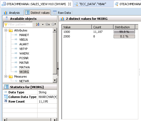Click the Column Data Type row in statistics
This screenshot has height=121, width=141.
(30, 97)
